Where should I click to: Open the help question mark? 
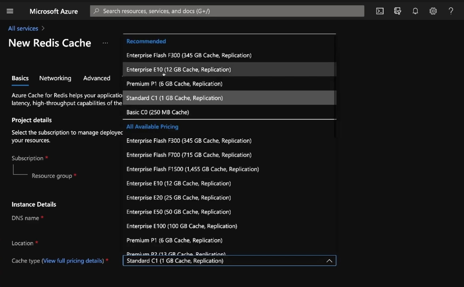(451, 11)
